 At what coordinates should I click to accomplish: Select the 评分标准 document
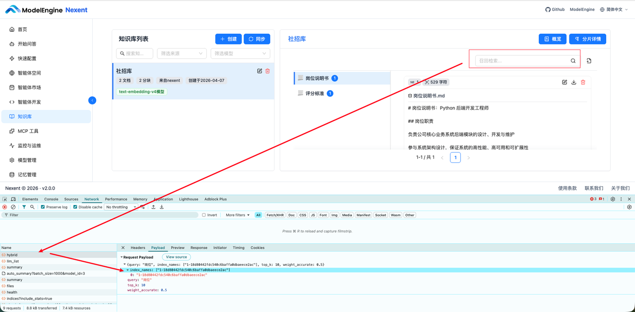pyautogui.click(x=342, y=93)
